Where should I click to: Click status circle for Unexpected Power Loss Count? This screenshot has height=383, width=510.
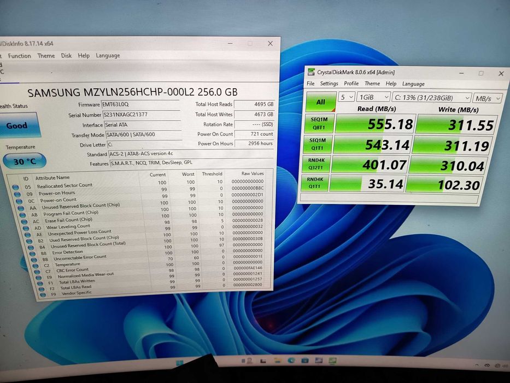tap(27, 235)
